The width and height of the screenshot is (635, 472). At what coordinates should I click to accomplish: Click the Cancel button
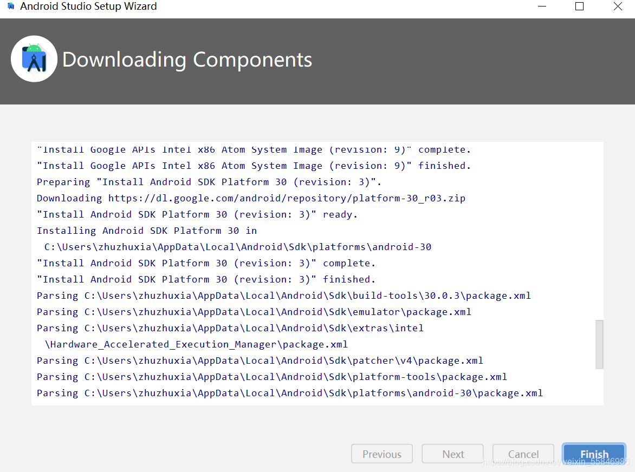click(x=523, y=454)
